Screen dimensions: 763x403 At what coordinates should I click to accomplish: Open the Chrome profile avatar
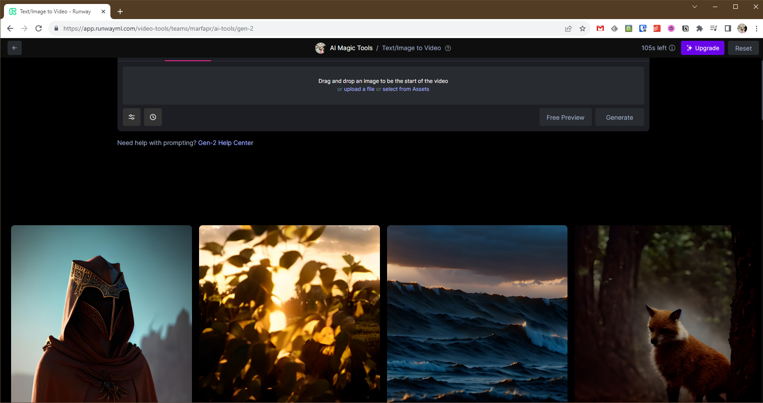click(742, 28)
